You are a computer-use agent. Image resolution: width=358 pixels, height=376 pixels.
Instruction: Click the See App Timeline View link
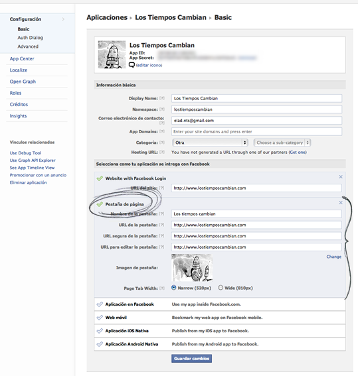coord(32,168)
